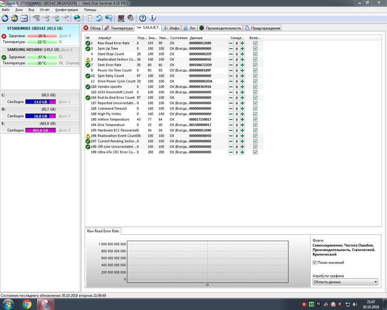Click the red error health icon for ST500DM002
Viewport: 387px width, 310px height.
pos(4,36)
